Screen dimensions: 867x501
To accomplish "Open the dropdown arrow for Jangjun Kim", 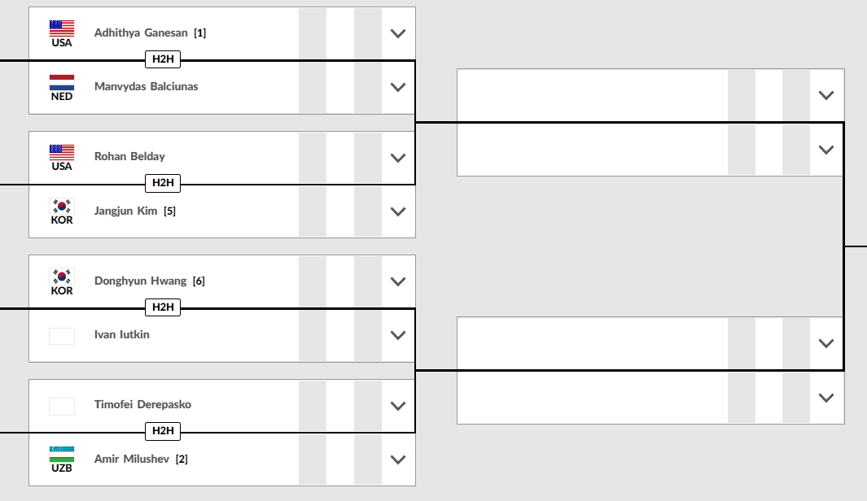I will [398, 211].
